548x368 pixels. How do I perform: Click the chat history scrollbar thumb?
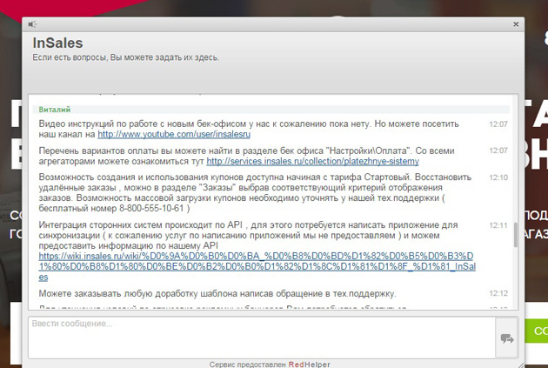click(515, 235)
